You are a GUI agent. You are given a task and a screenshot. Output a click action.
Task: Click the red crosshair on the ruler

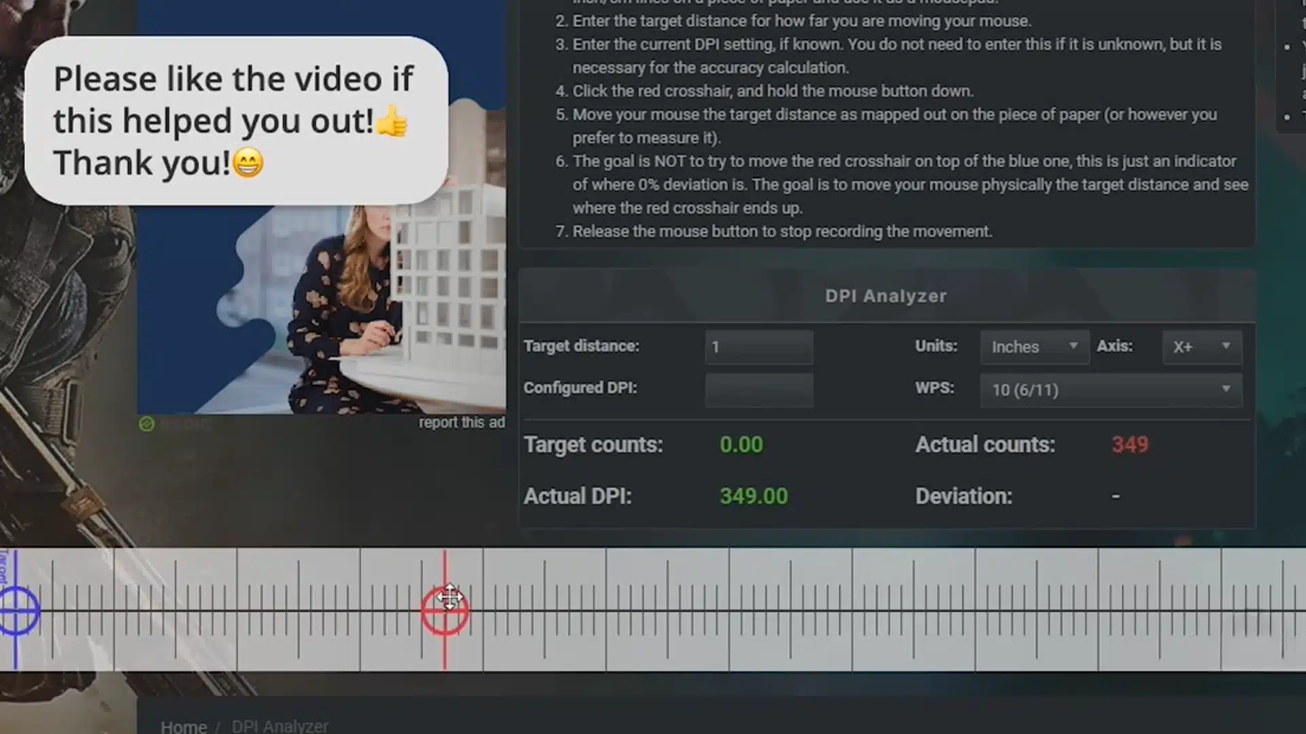(445, 611)
